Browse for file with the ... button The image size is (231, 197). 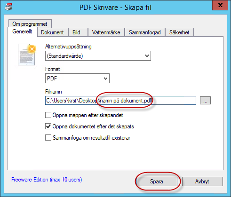[205, 101]
